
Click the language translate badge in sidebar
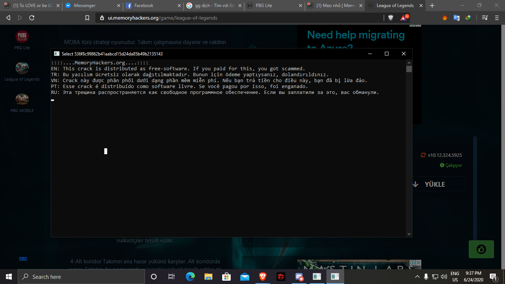click(x=23, y=259)
